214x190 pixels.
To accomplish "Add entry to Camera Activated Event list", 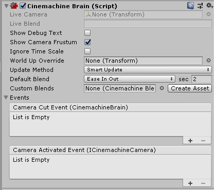I will tap(190, 183).
